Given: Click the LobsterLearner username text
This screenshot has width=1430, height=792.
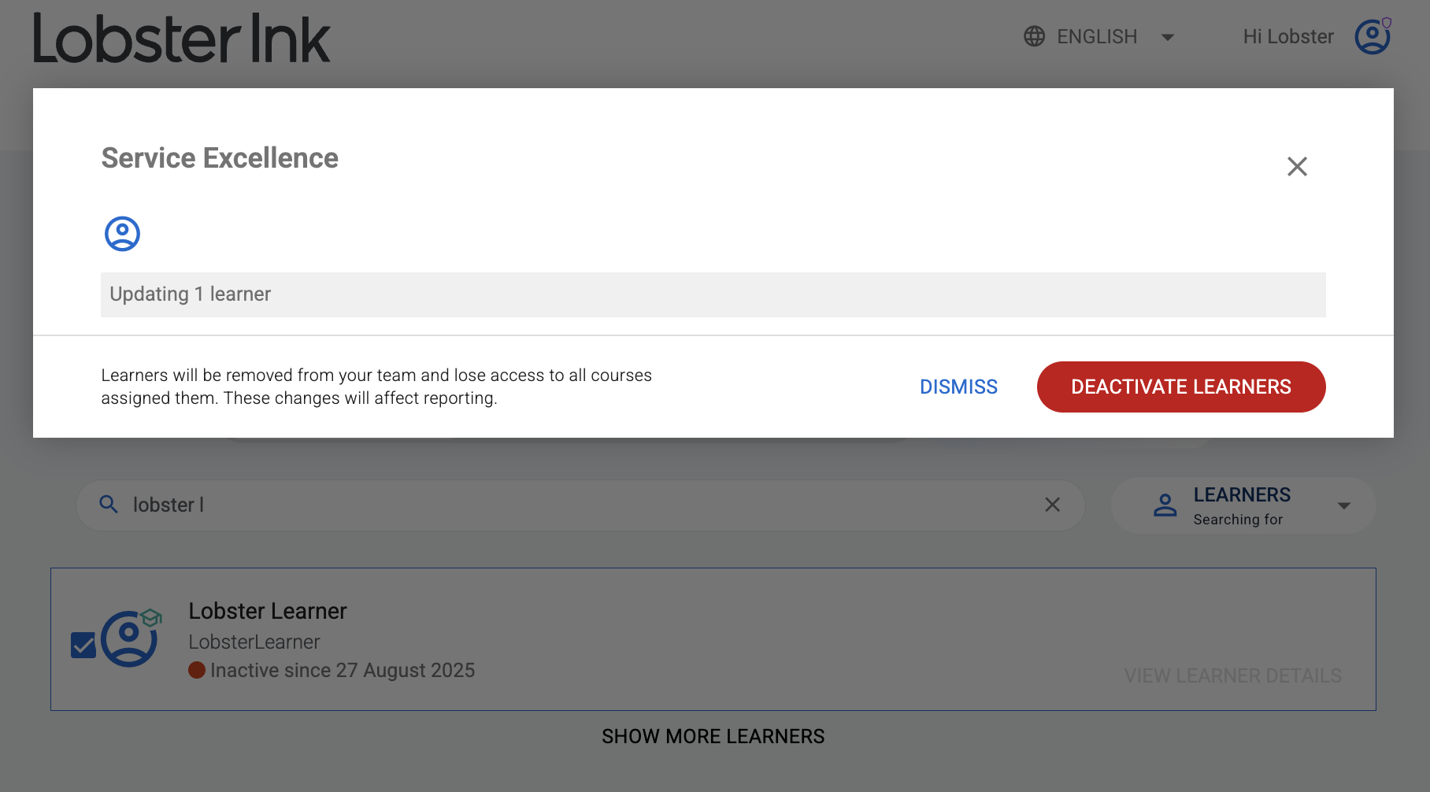Looking at the screenshot, I should click(254, 642).
